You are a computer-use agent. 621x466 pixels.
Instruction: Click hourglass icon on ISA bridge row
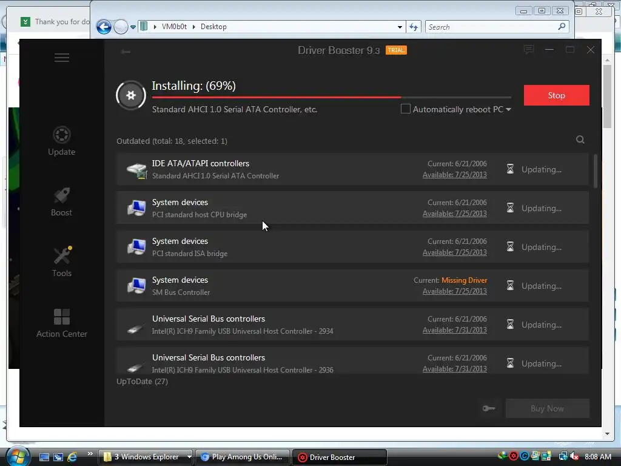(x=510, y=247)
